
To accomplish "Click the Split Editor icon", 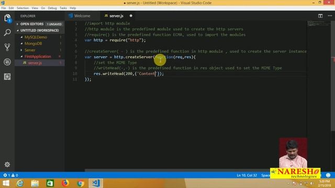I will 320,16.
